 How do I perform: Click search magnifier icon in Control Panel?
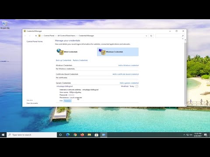(x=183, y=36)
